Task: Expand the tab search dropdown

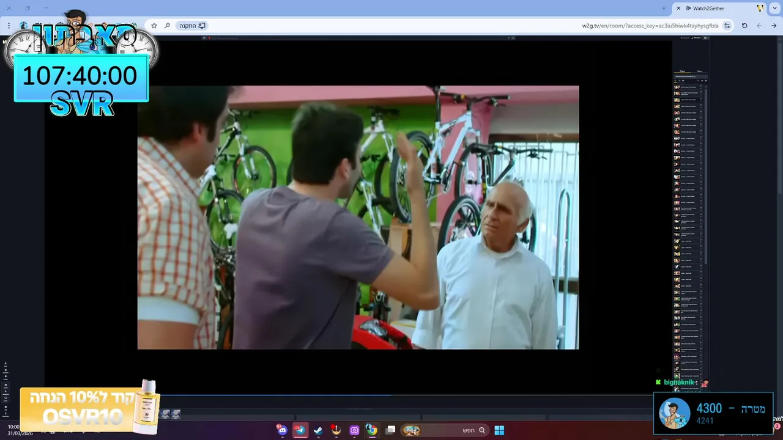Action: click(775, 8)
